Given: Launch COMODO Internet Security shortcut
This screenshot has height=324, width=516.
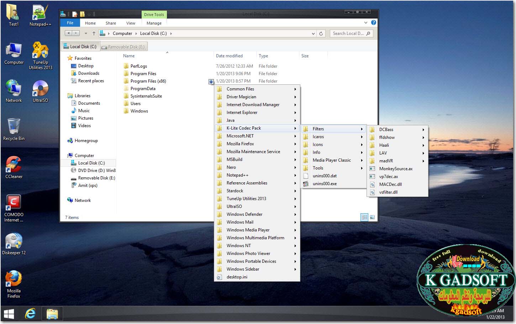Looking at the screenshot, I should [14, 209].
